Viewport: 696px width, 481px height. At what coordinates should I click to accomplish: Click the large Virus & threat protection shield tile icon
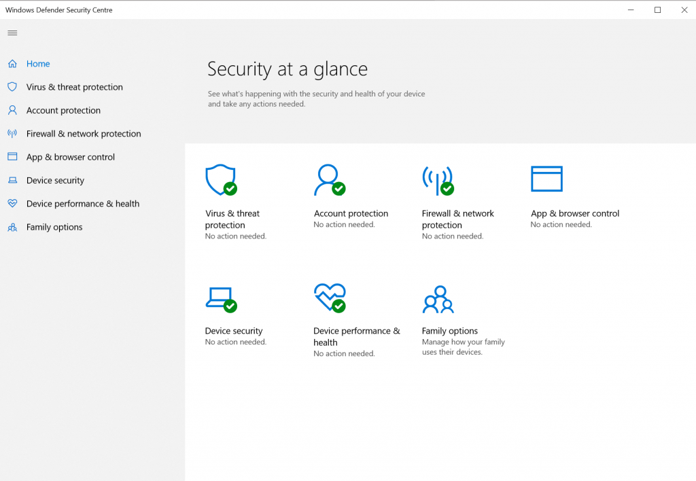(221, 180)
